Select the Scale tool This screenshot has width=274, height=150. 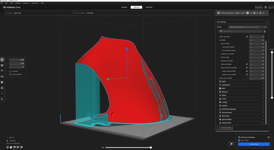[3, 65]
